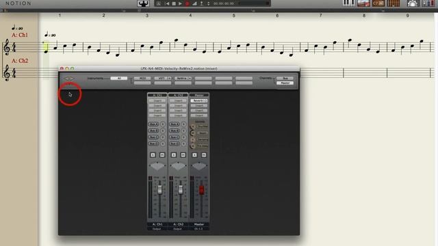This screenshot has height=246, width=438.
Task: Expand the VSTi arrow button
Action: 170,79
